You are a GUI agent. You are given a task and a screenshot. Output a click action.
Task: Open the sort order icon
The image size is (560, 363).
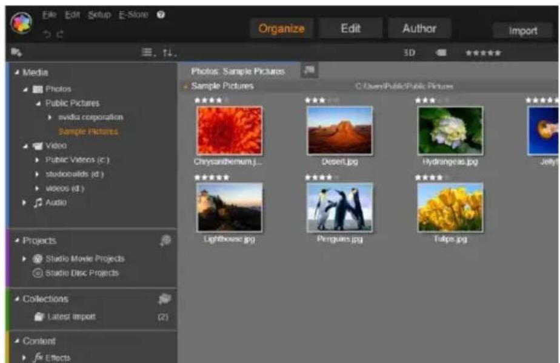point(169,53)
